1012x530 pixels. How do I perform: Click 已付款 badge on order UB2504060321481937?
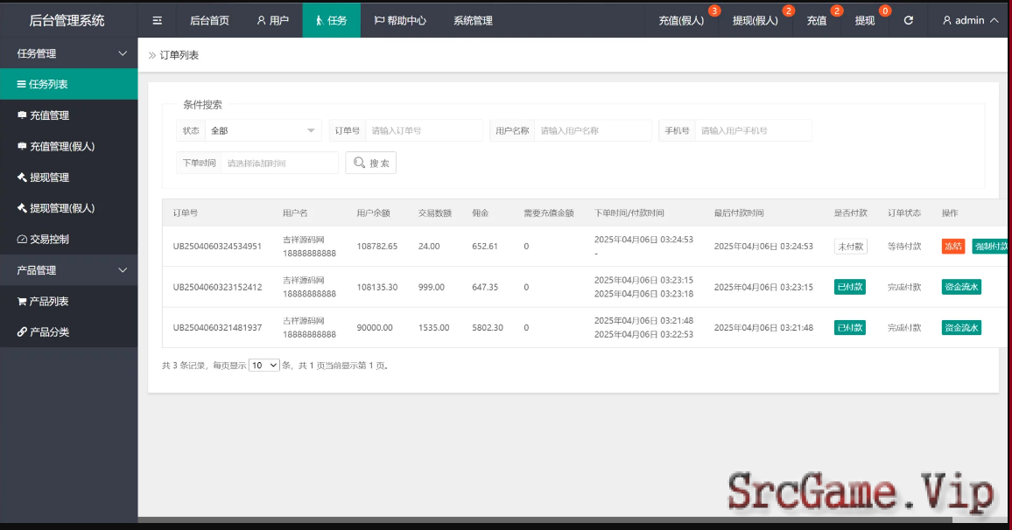(850, 328)
